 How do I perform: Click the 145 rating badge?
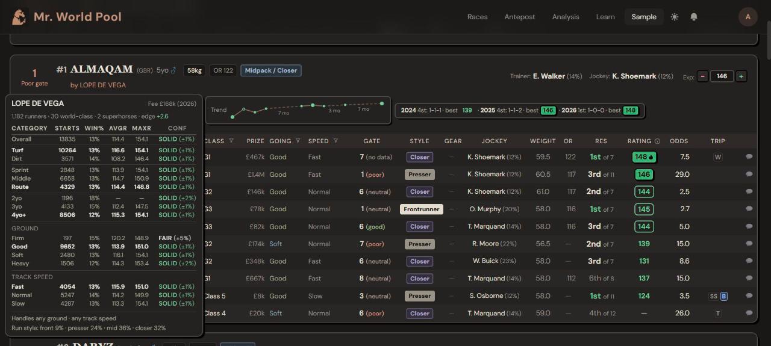(x=644, y=209)
